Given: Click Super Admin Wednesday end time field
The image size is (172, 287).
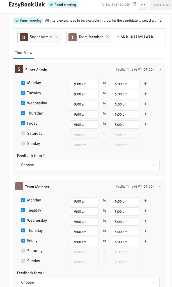Looking at the screenshot, I should (x=125, y=104).
